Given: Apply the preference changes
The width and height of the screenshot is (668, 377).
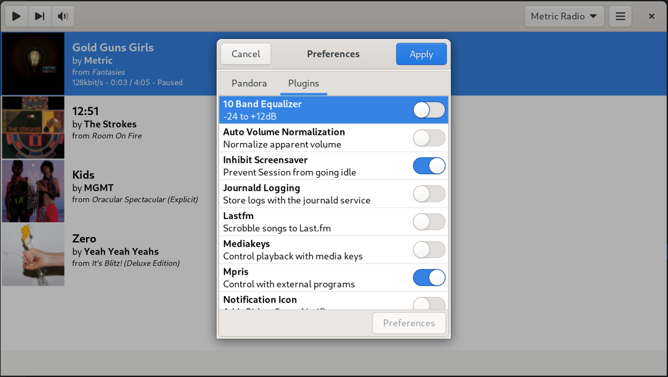Looking at the screenshot, I should click(421, 54).
